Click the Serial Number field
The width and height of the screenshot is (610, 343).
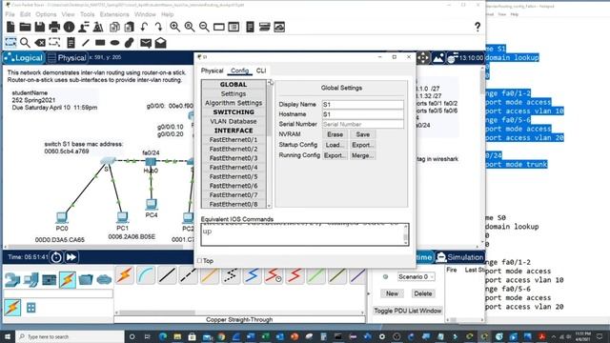(x=362, y=124)
